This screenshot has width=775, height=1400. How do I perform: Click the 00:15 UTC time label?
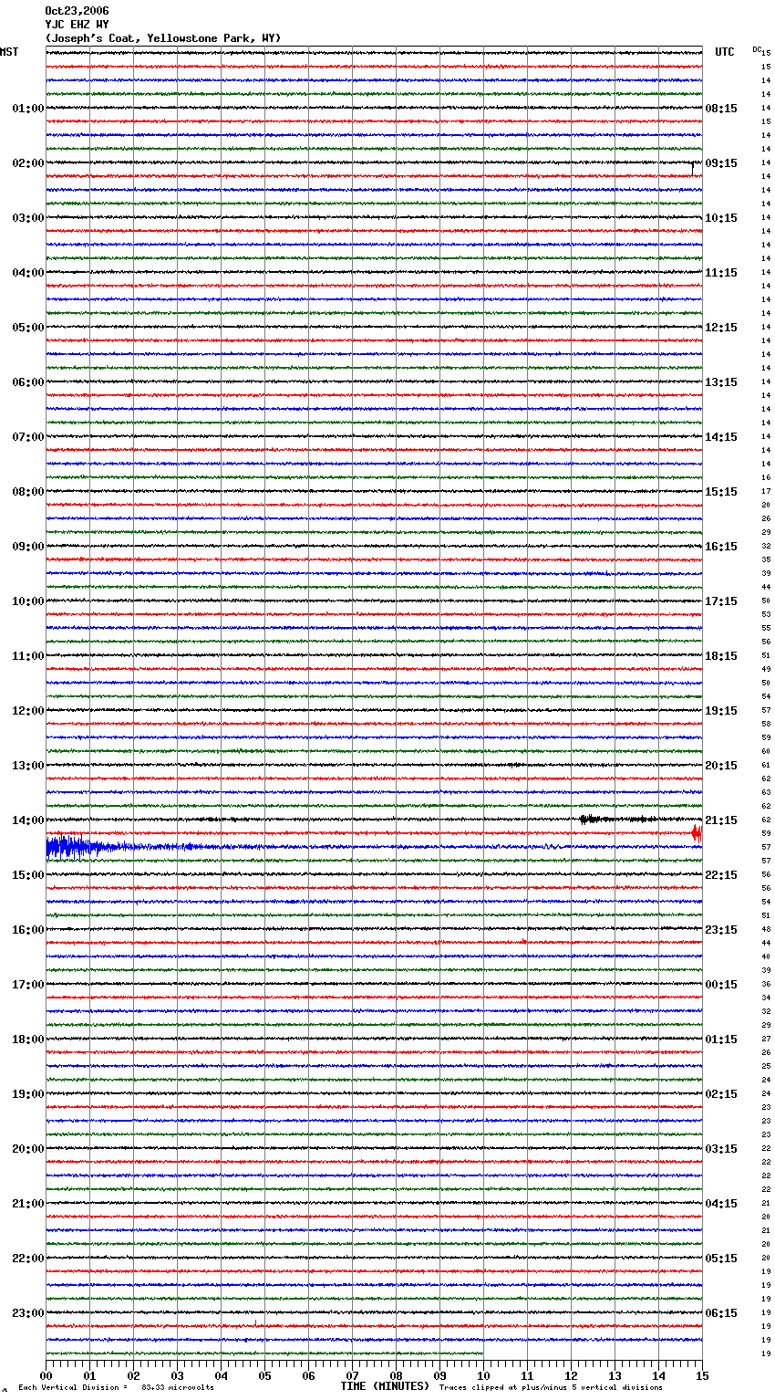click(x=721, y=985)
